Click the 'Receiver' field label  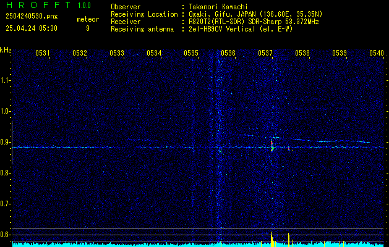[126, 22]
